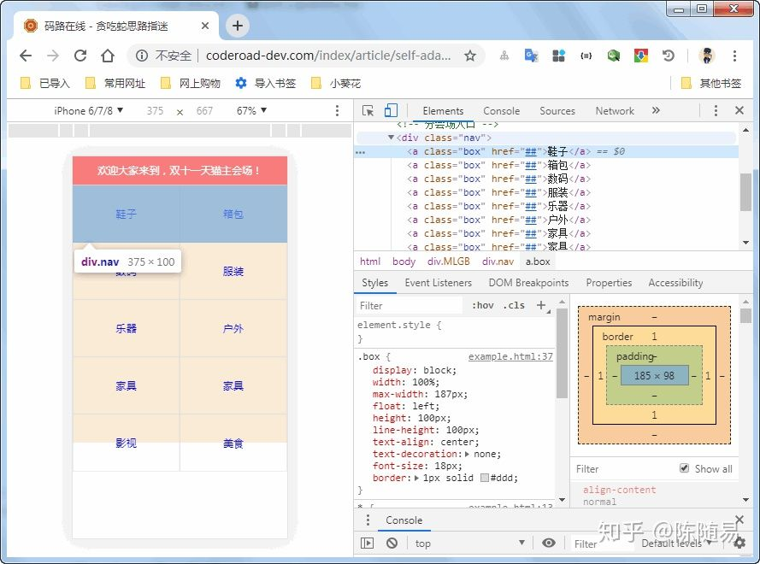
Task: Open the 67% zoom level dropdown
Action: (x=251, y=111)
